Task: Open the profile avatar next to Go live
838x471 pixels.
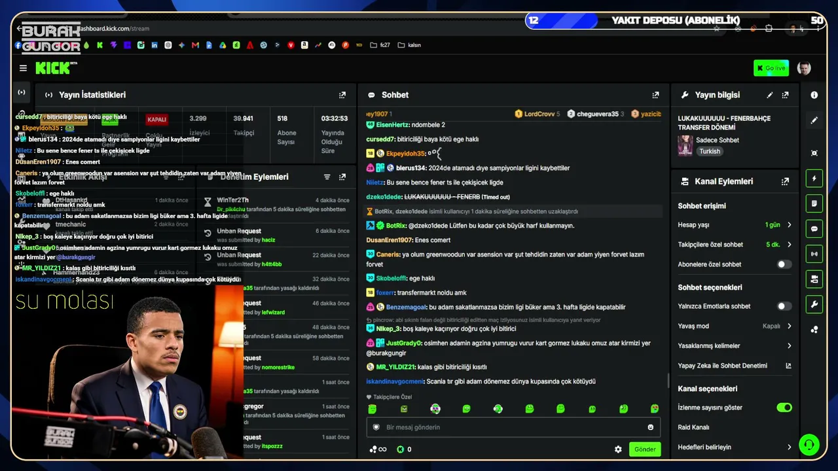Action: 804,68
